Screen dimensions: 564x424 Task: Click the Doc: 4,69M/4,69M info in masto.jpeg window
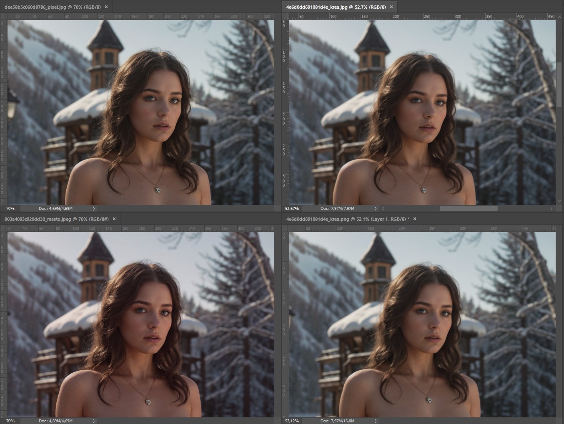pos(55,421)
